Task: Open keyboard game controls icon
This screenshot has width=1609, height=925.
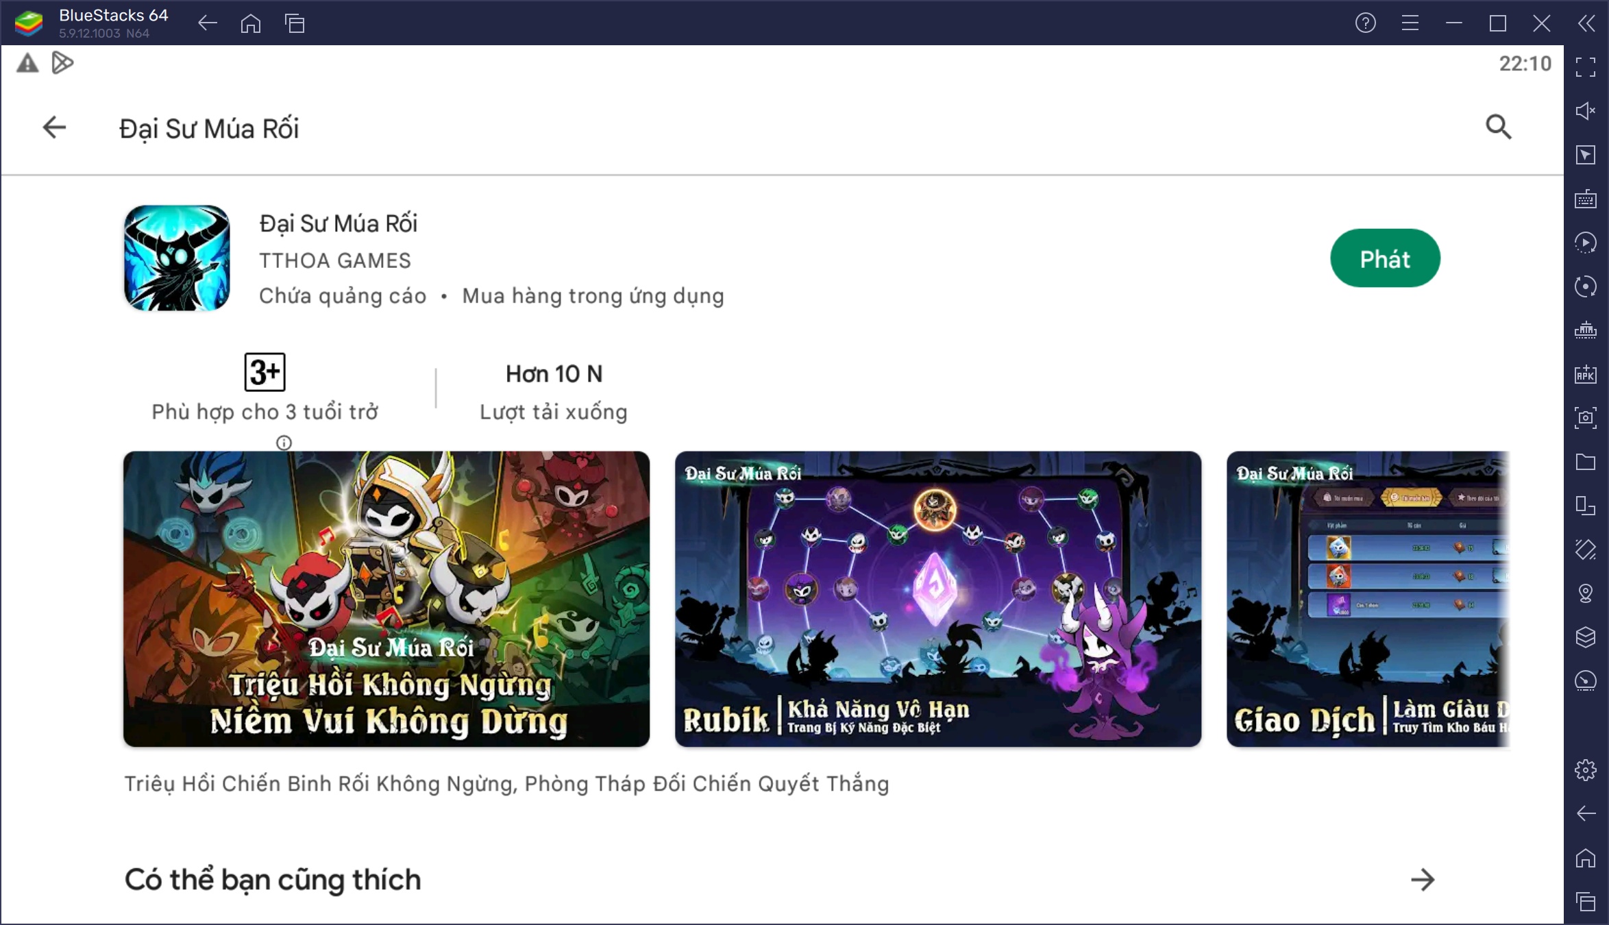Action: point(1585,199)
